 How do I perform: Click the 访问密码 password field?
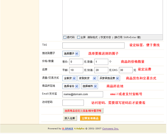click(73, 103)
